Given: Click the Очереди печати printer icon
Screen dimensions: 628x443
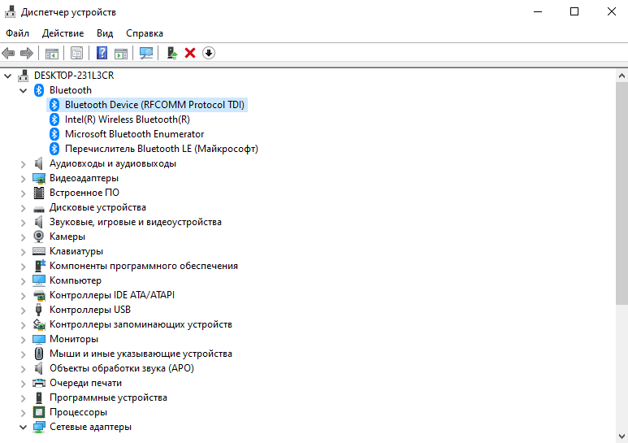Looking at the screenshot, I should click(39, 383).
